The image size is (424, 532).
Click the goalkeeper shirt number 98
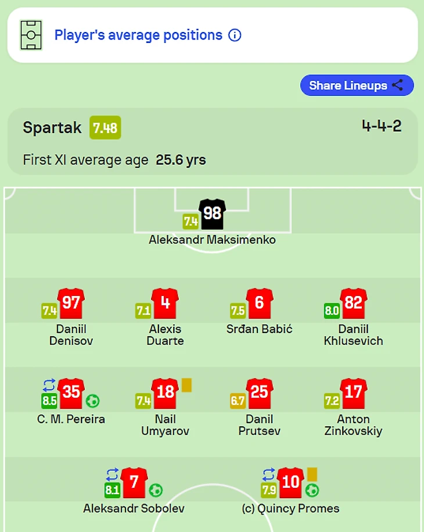(x=212, y=213)
